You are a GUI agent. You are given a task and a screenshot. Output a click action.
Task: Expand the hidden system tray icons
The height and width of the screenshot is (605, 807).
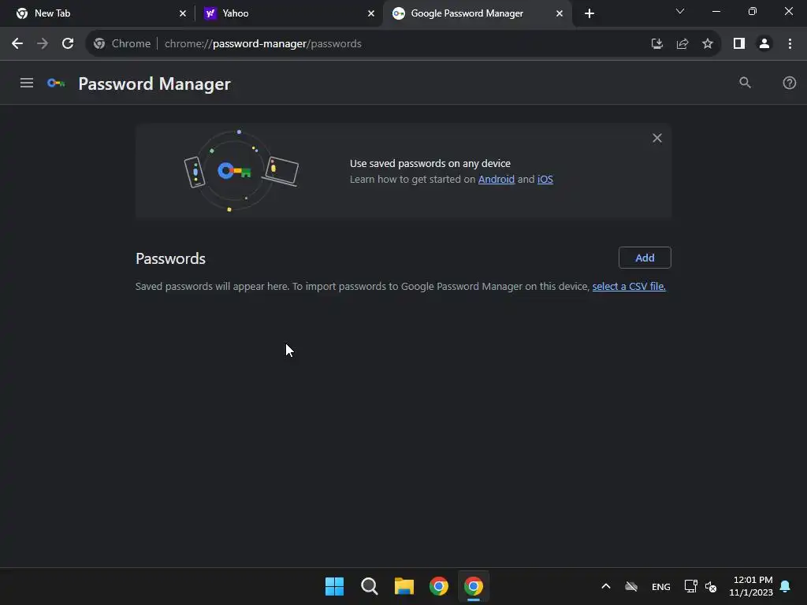point(606,586)
